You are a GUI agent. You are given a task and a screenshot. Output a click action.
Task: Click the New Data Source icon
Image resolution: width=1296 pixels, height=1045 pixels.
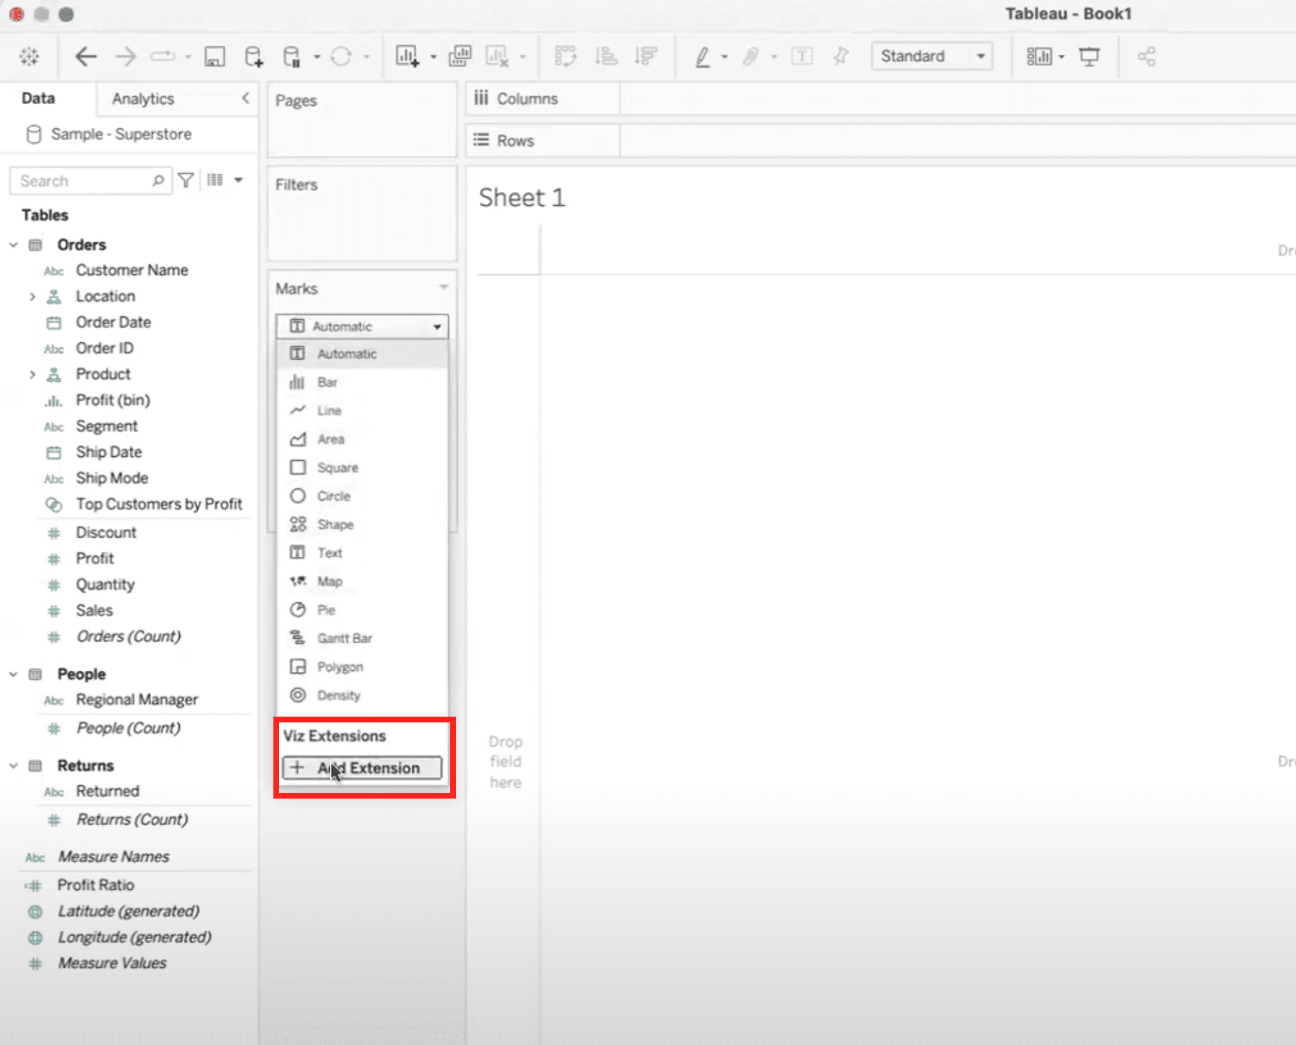254,56
